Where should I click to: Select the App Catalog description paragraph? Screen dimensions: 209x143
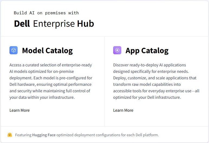(x=156, y=81)
